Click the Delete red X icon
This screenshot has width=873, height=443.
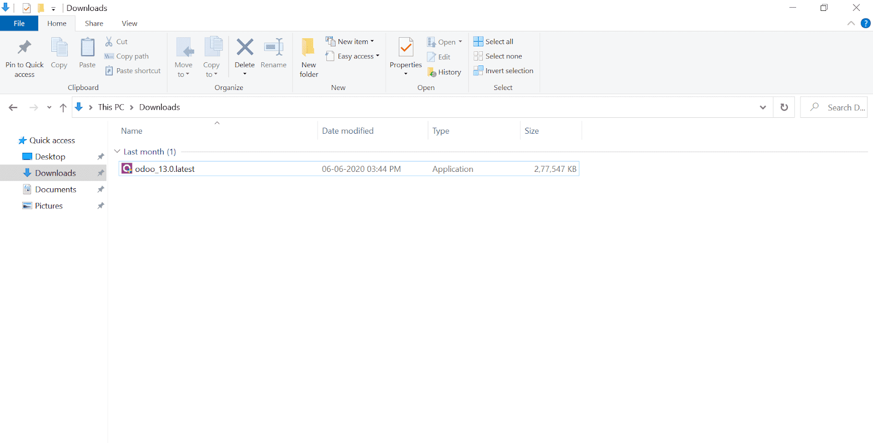[x=245, y=47]
